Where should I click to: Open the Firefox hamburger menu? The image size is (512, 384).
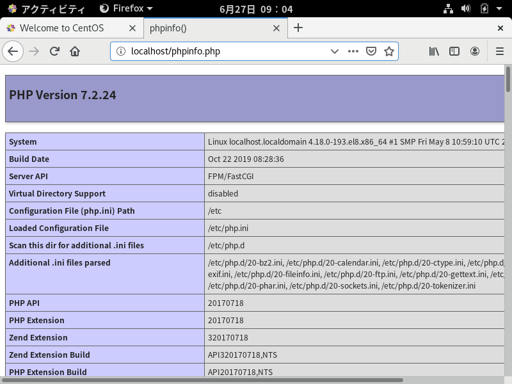[x=499, y=51]
